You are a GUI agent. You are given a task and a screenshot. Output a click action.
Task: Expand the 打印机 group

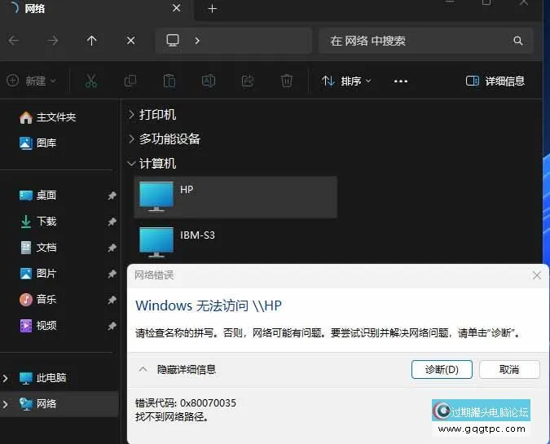click(x=131, y=115)
